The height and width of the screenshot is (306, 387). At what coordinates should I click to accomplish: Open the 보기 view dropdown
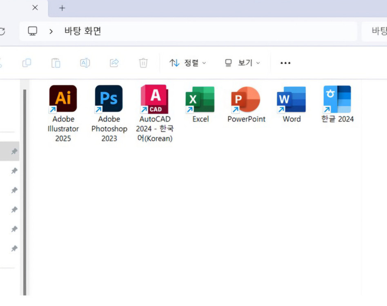coord(242,63)
